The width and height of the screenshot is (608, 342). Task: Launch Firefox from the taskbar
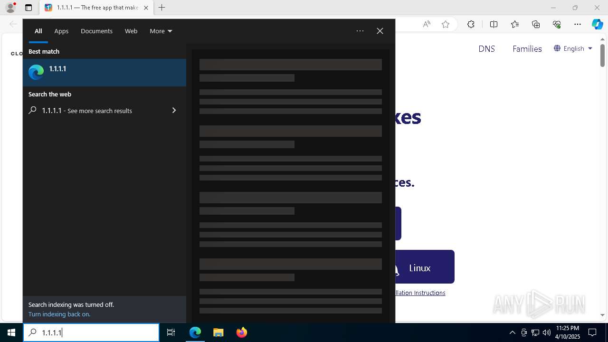(242, 332)
